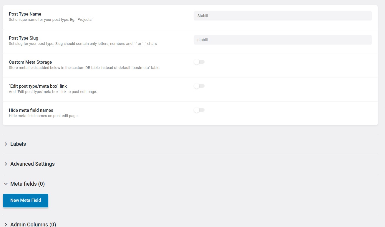The width and height of the screenshot is (385, 227).
Task: Open the Advanced Settings section title
Action: pyautogui.click(x=32, y=164)
